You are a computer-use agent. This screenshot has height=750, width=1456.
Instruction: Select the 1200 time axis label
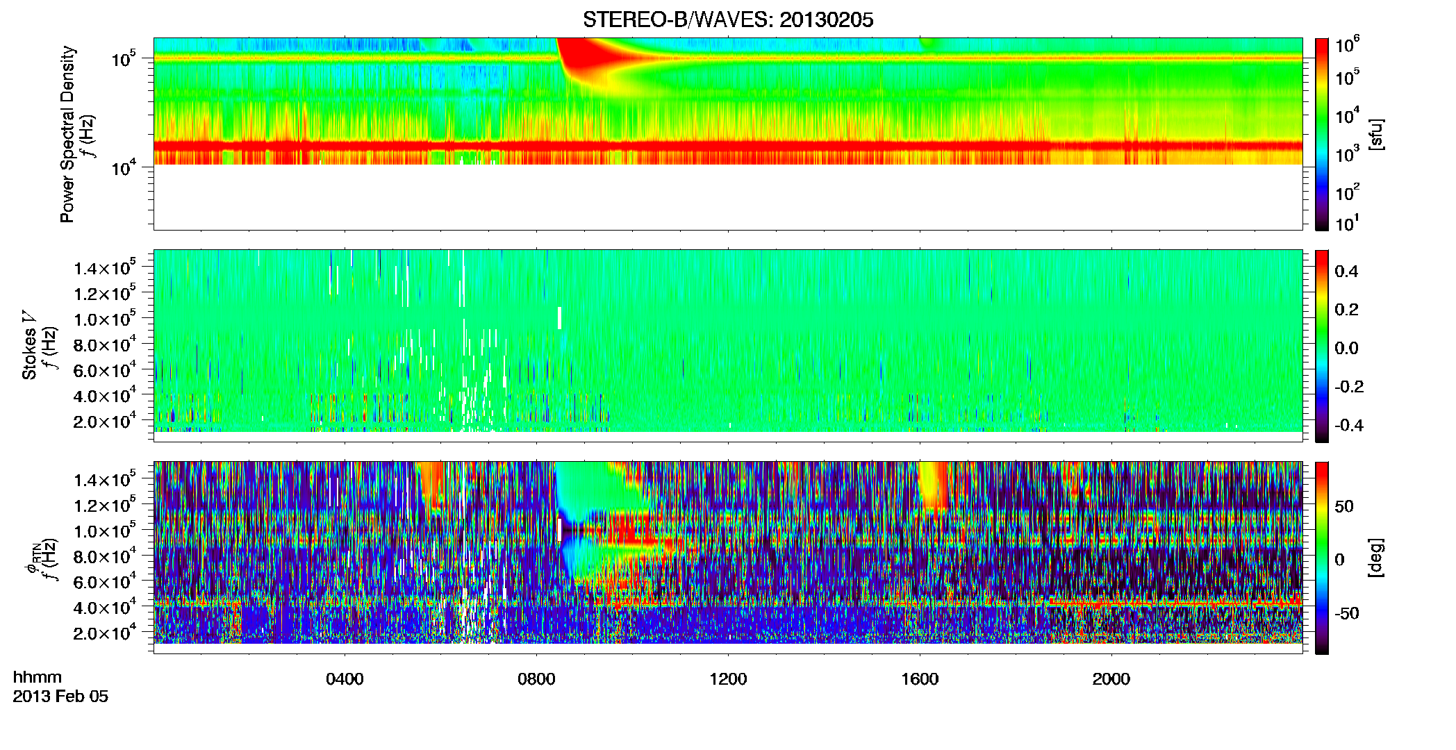[x=728, y=679]
